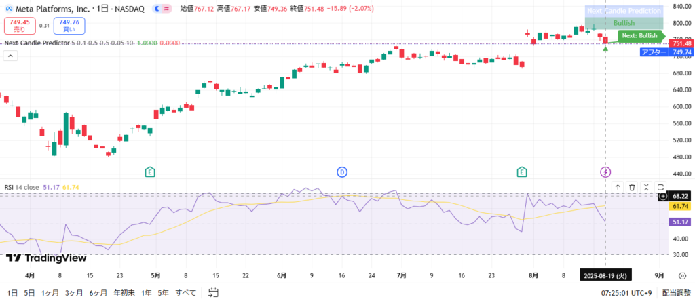Click the purple 51.17 RSI value label

click(x=680, y=222)
